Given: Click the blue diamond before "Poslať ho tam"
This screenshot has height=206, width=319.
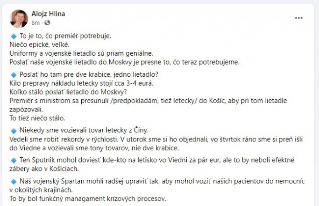Looking at the screenshot, I should (x=13, y=75).
